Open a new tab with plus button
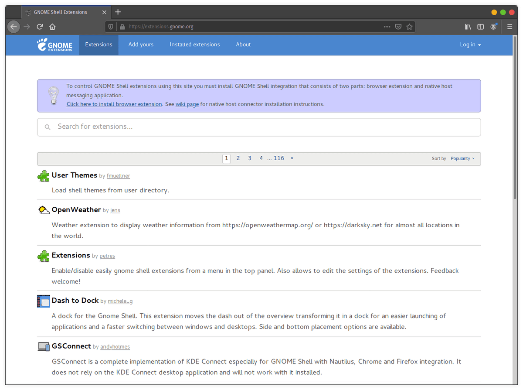This screenshot has height=390, width=523. tap(118, 12)
